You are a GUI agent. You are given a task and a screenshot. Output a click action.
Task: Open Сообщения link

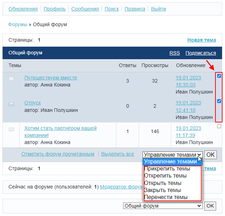pos(85,9)
